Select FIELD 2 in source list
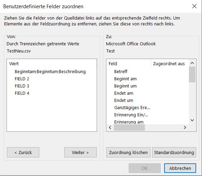 [x=22, y=79]
